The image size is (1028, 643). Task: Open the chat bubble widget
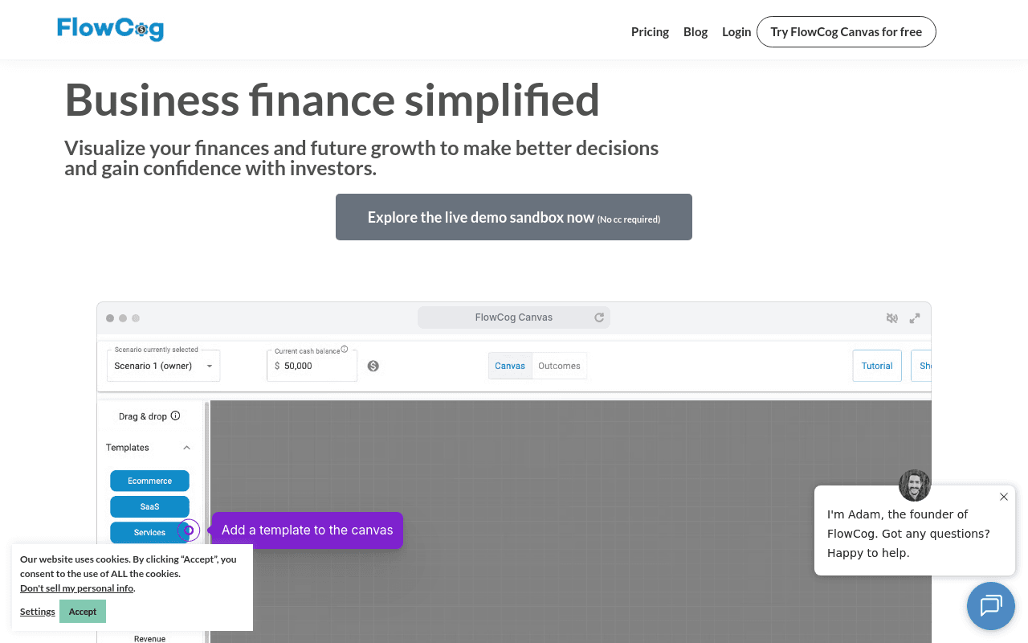click(x=991, y=605)
